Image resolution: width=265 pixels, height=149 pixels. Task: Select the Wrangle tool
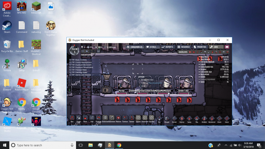point(167,119)
